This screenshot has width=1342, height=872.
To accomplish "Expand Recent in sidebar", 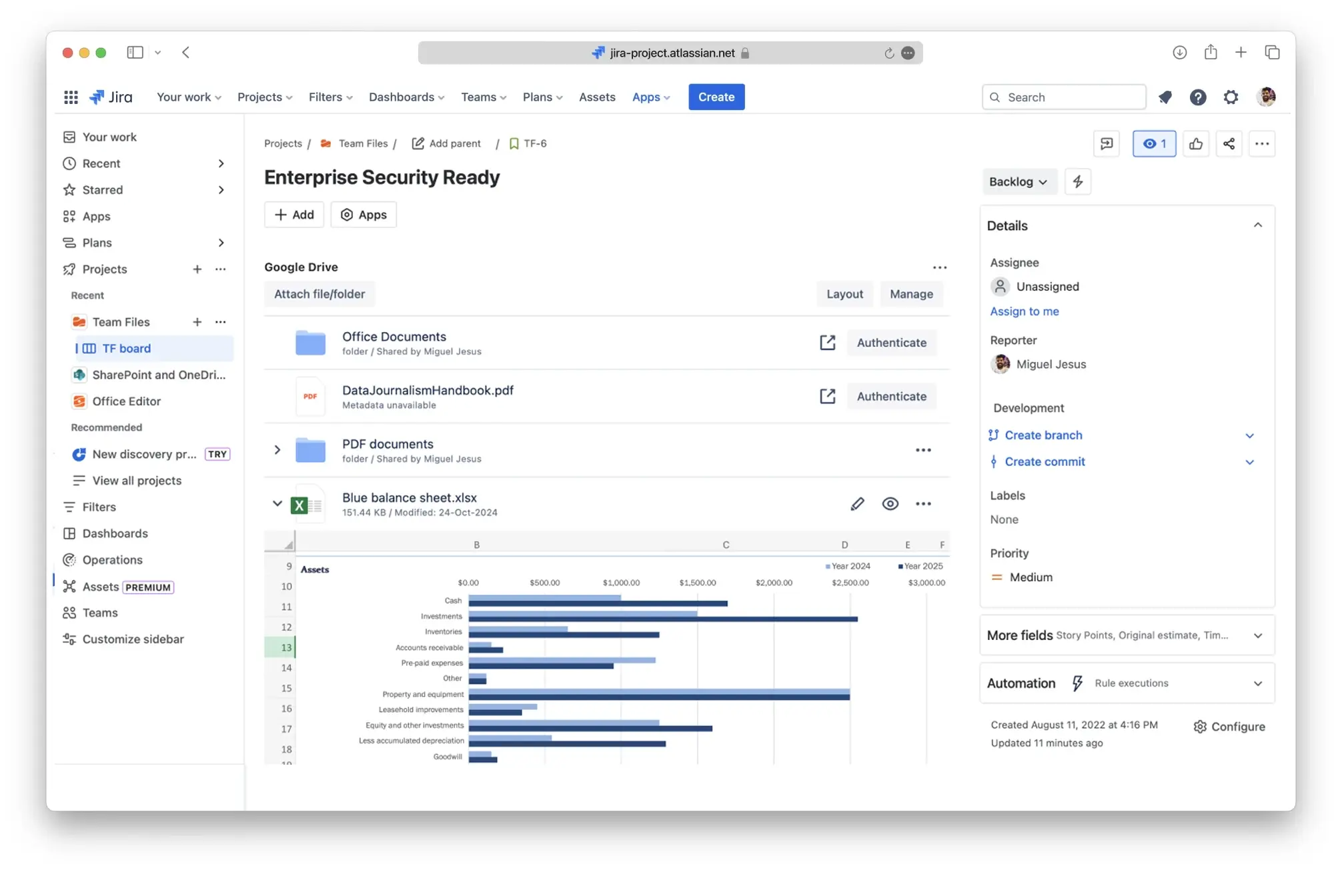I will (221, 163).
